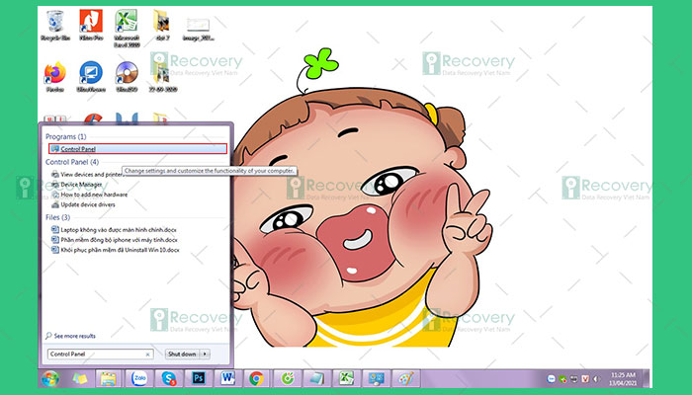
Task: Click the volume speaker tray icon
Action: click(x=596, y=379)
